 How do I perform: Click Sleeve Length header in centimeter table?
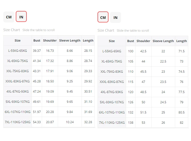(x=163, y=41)
